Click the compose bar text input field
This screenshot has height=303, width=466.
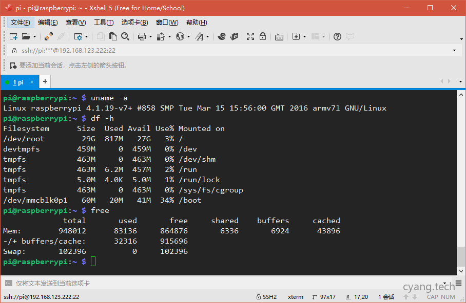[205, 283]
